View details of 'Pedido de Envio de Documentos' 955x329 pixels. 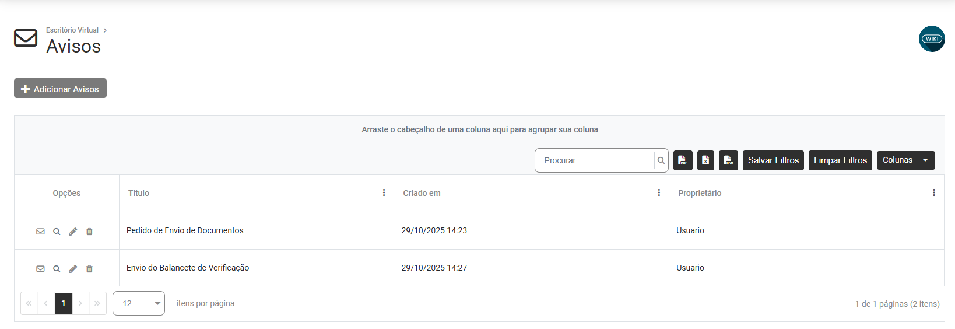click(57, 232)
